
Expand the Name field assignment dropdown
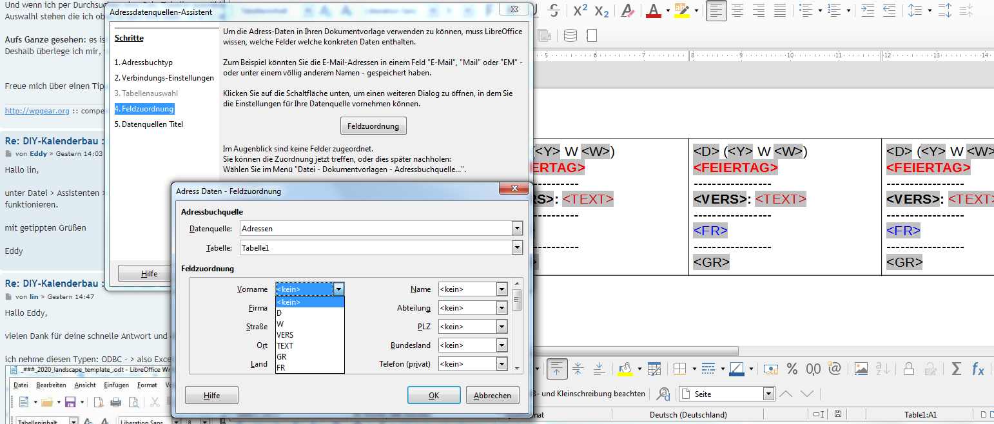pos(502,289)
